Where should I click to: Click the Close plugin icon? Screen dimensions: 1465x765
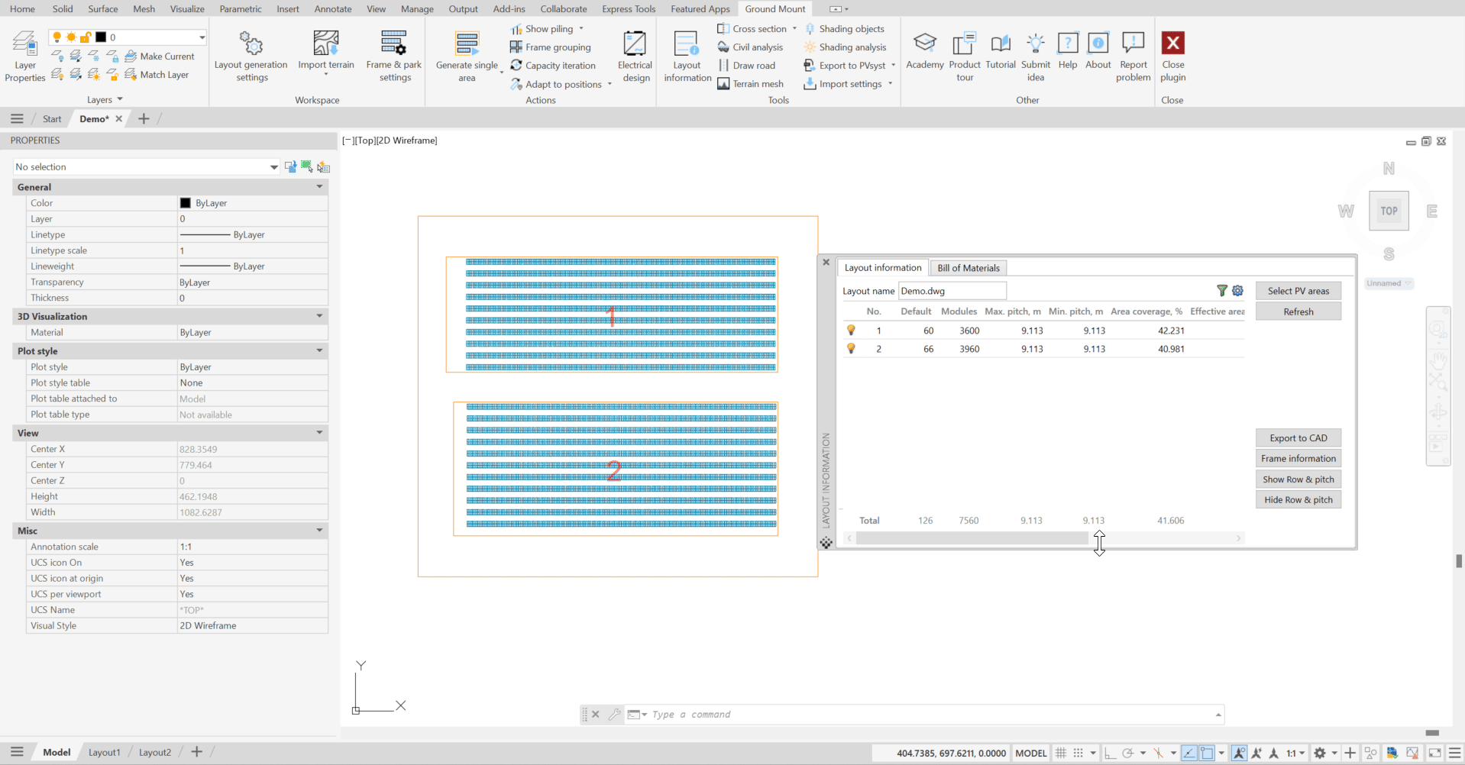1172,44
